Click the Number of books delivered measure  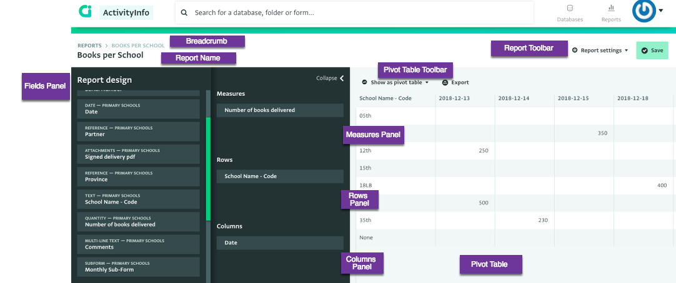[x=280, y=110]
